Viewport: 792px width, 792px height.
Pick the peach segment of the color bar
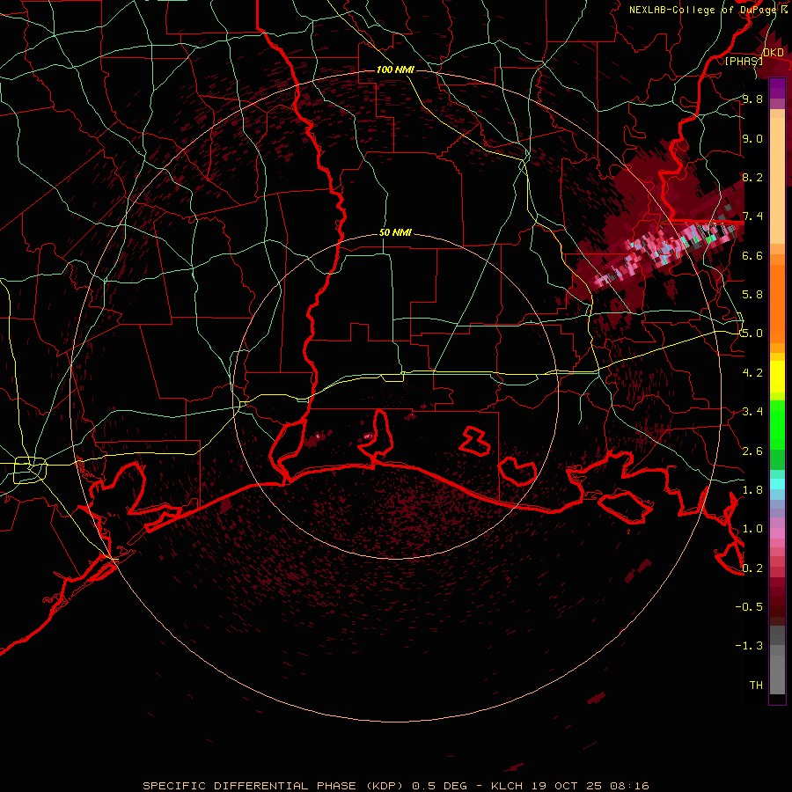pos(777,182)
